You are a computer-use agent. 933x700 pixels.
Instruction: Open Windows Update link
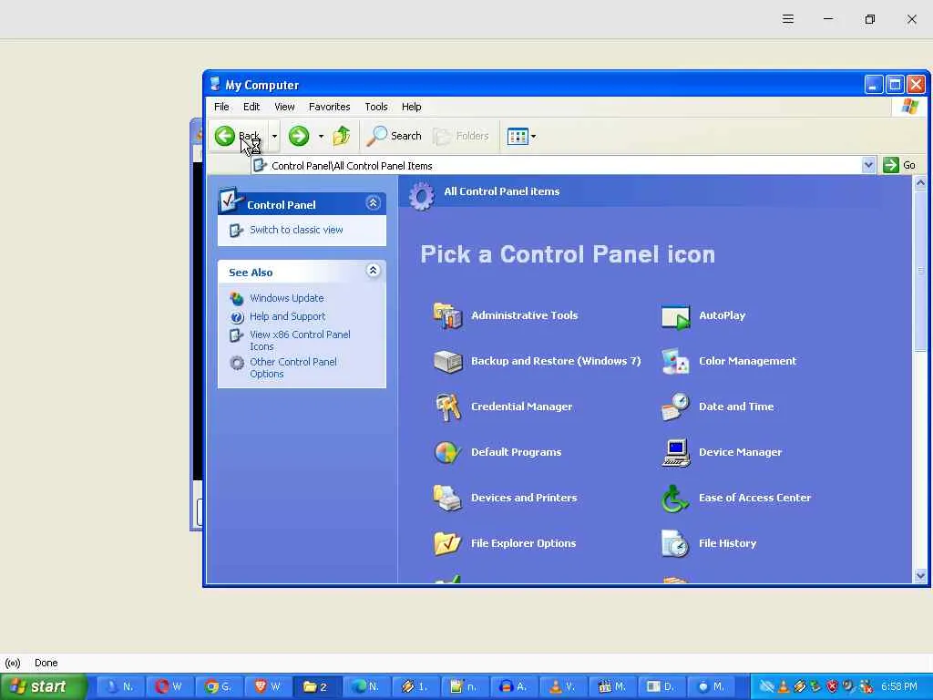click(x=286, y=298)
